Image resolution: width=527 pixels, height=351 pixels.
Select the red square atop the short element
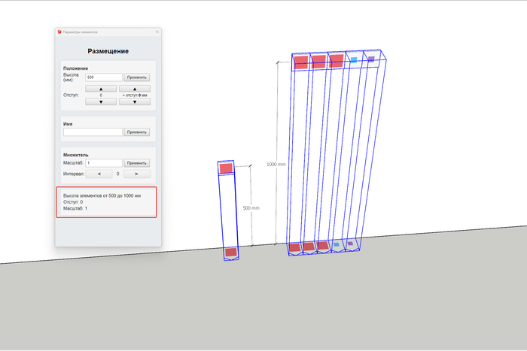coord(226,168)
